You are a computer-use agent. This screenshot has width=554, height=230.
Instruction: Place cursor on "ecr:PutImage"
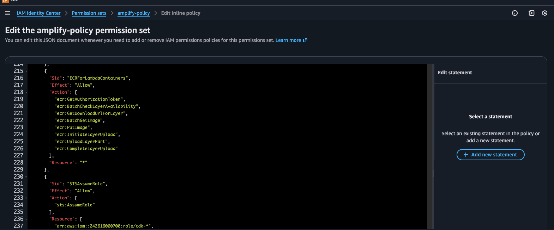(72, 128)
